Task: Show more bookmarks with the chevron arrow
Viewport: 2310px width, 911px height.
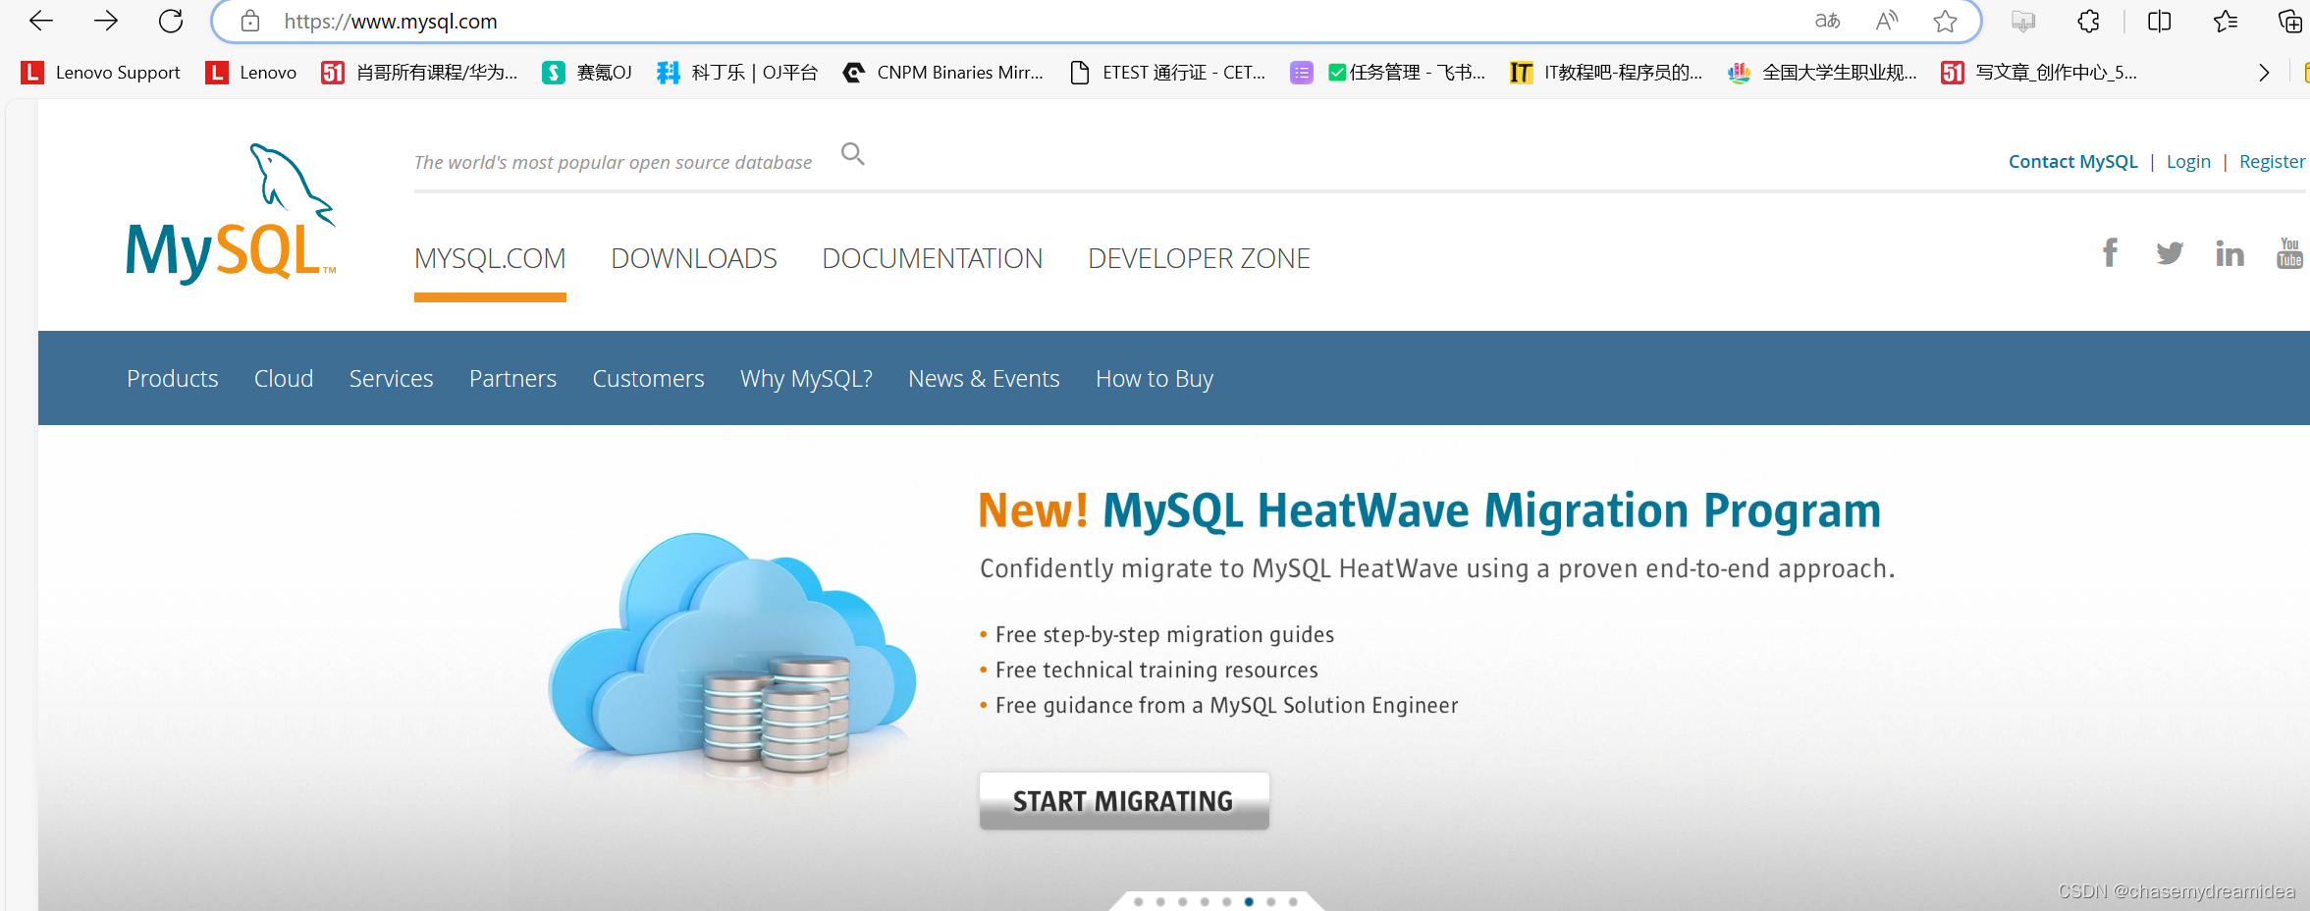Action: click(2264, 73)
